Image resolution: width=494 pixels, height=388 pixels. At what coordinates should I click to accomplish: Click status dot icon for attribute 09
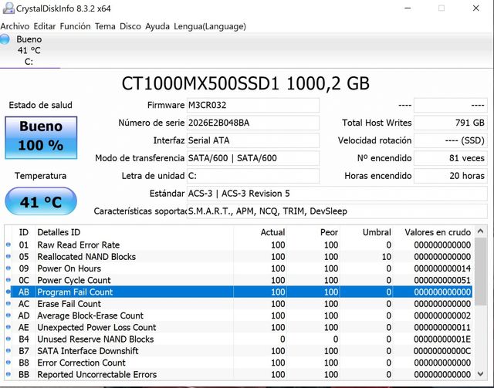[x=8, y=268]
